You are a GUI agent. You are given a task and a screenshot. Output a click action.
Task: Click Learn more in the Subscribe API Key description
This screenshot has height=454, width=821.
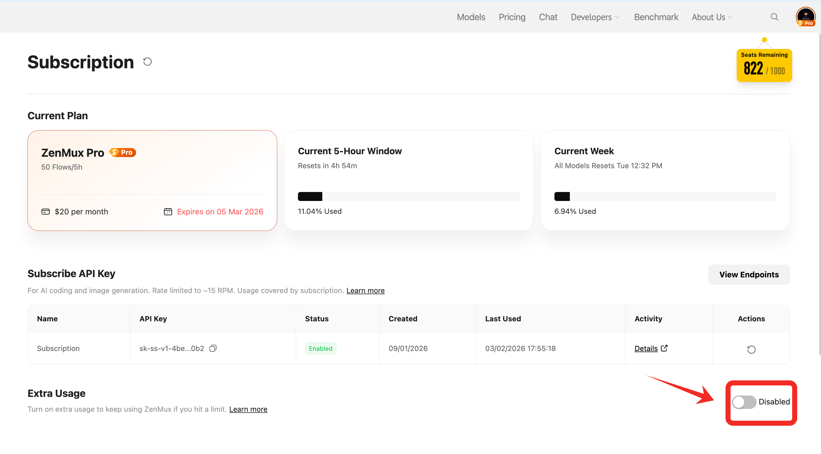(x=365, y=290)
